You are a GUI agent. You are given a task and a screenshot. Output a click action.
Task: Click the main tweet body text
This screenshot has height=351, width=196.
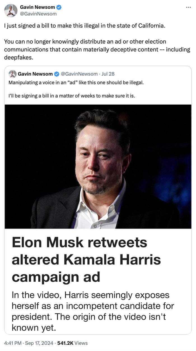(84, 41)
